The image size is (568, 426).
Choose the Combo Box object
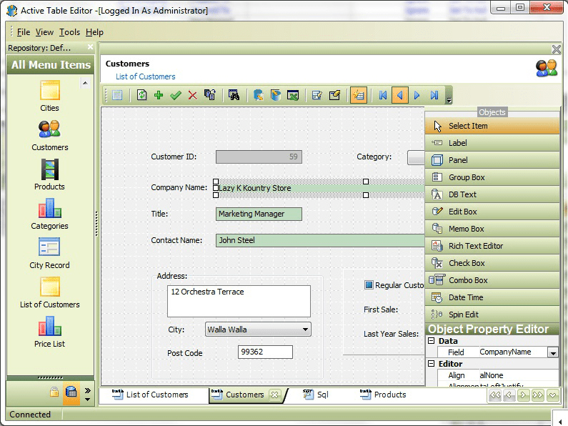492,280
